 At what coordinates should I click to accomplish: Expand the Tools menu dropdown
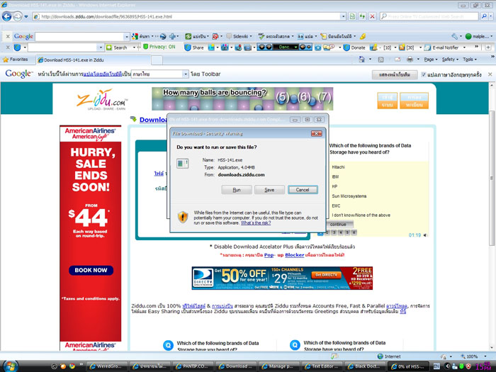coord(469,59)
